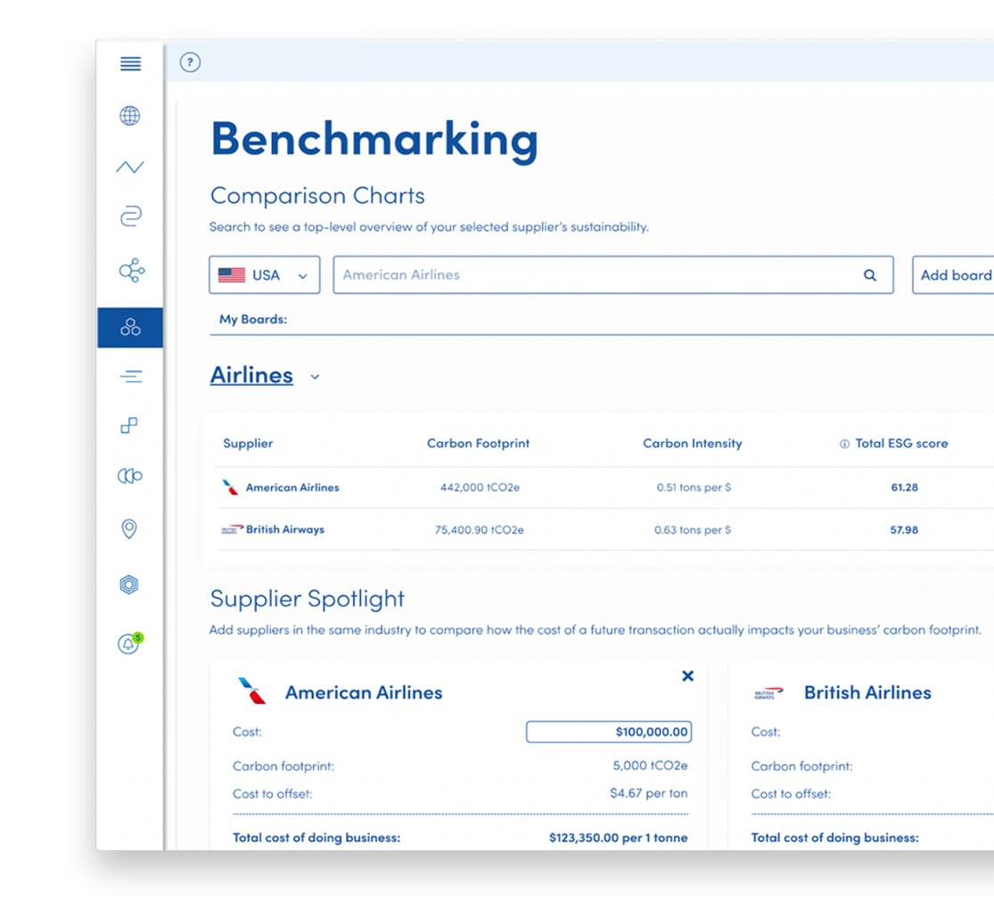Click the 0.51 tons per $ value
This screenshot has height=908, width=994.
click(x=694, y=487)
